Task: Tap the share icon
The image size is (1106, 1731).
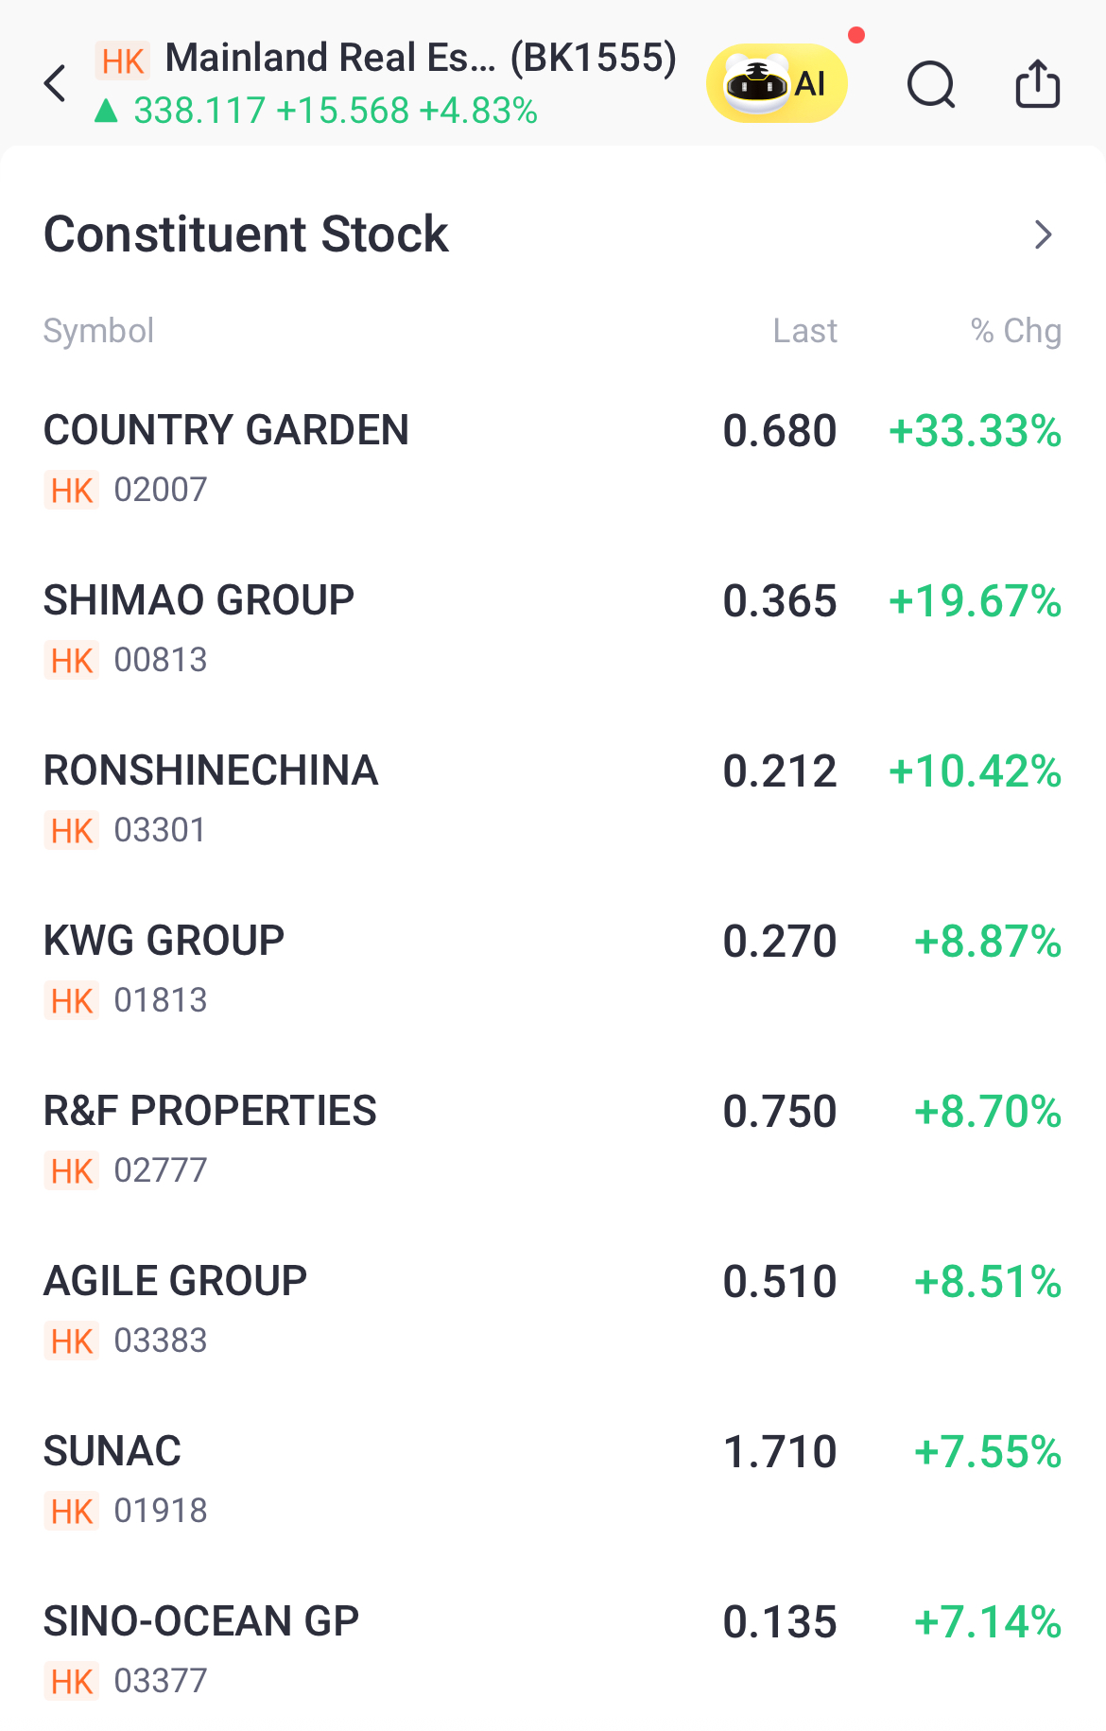Action: (1038, 83)
